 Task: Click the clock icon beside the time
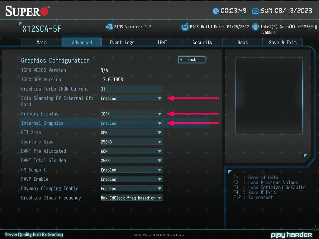[216, 11]
